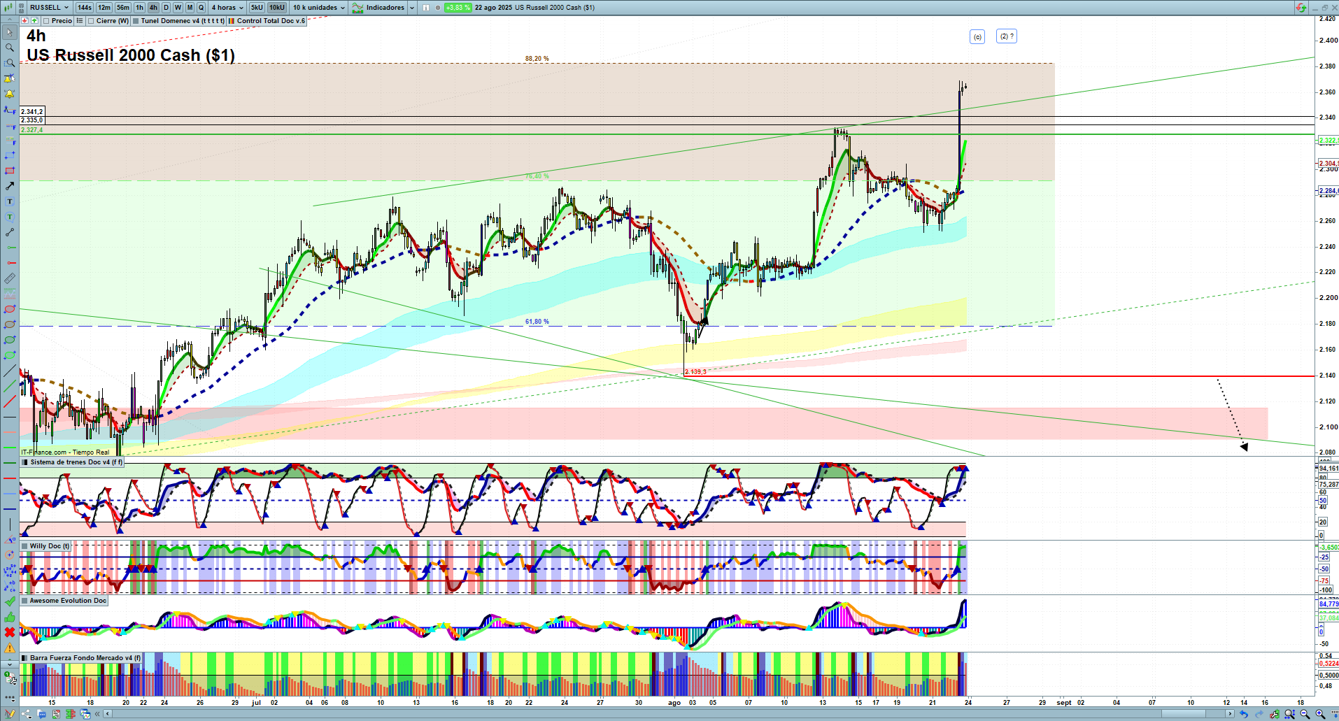Open the RUSSELL instrument dropdown
The width and height of the screenshot is (1339, 721).
click(x=49, y=8)
